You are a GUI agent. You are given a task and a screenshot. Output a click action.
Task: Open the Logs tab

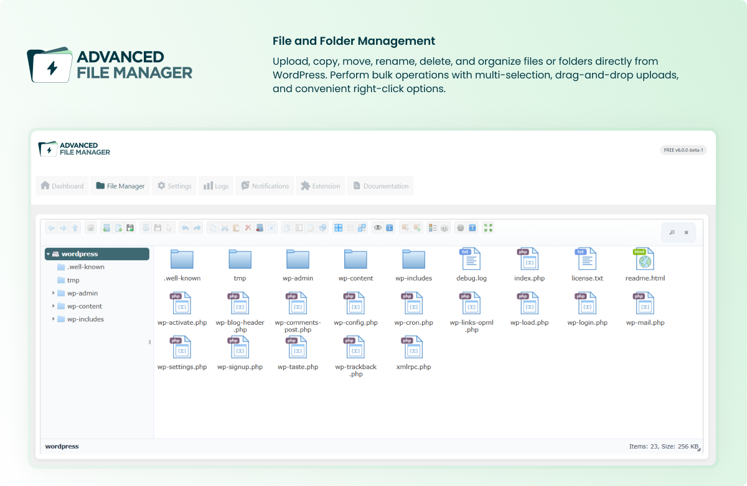(217, 186)
